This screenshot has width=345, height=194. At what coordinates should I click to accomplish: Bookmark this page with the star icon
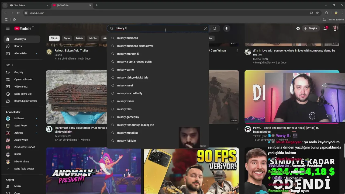pyautogui.click(x=317, y=13)
